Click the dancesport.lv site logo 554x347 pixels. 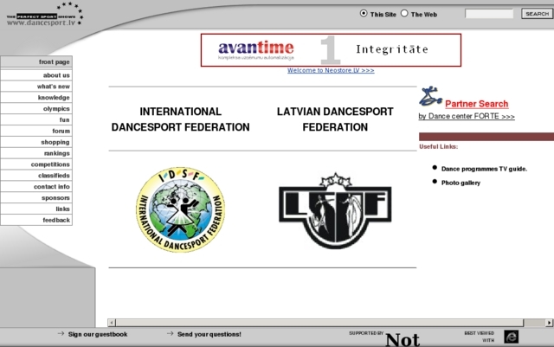click(45, 15)
